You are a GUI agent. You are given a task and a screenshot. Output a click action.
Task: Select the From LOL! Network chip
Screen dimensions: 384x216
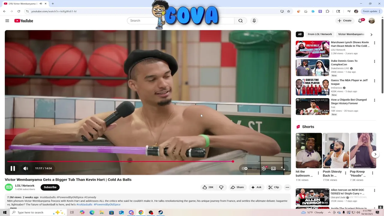point(320,34)
